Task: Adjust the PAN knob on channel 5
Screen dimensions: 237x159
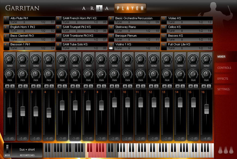Action: (62, 74)
